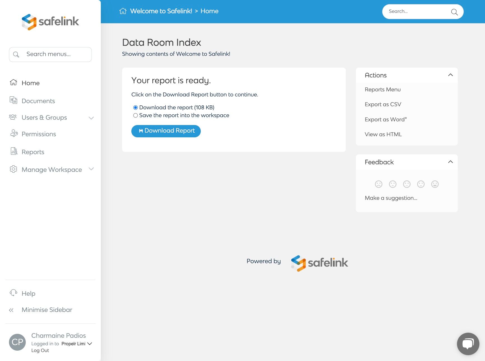Click the Help headset icon
485x361 pixels.
click(x=13, y=293)
